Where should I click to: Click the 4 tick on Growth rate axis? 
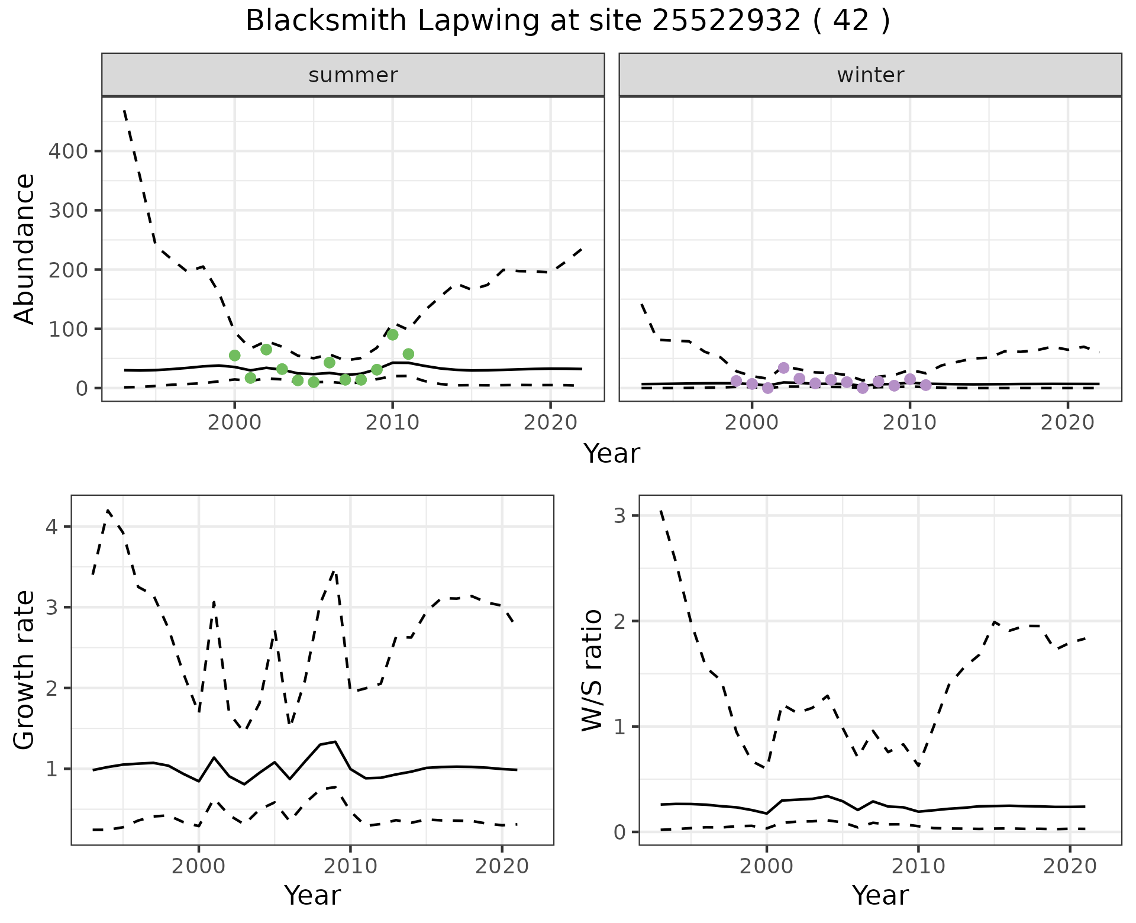pos(51,527)
